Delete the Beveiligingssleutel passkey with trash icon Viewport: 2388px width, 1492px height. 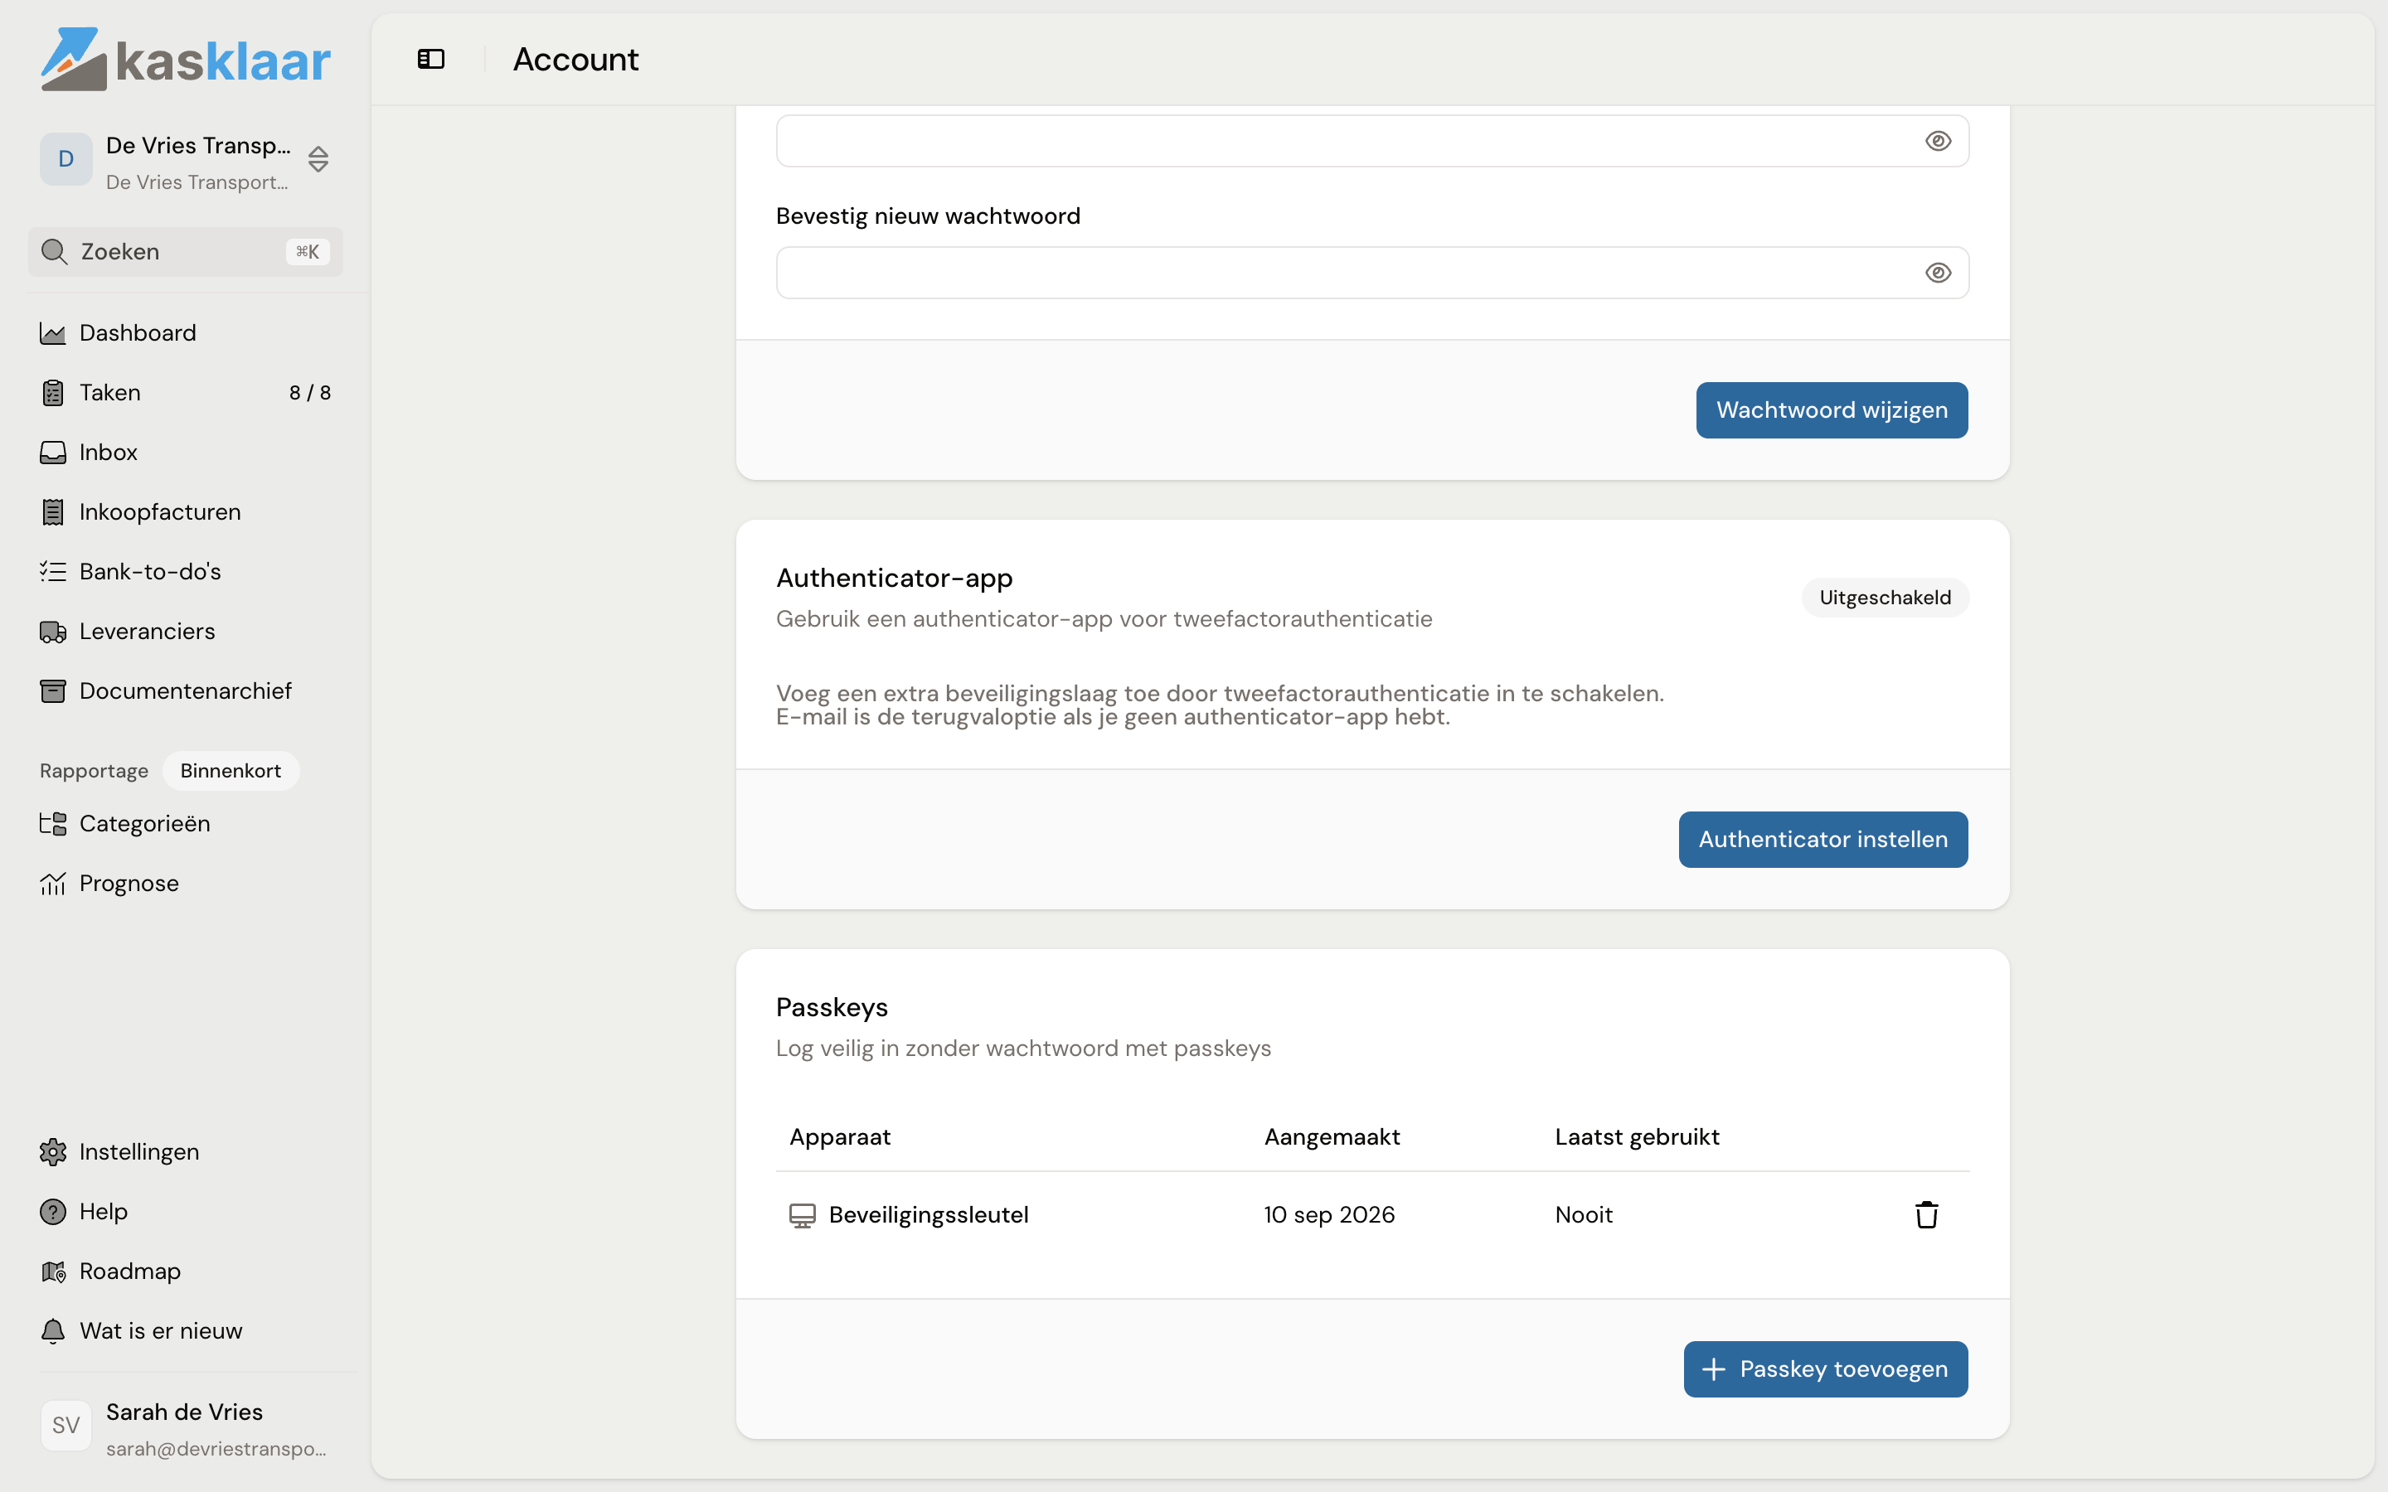click(x=1926, y=1214)
